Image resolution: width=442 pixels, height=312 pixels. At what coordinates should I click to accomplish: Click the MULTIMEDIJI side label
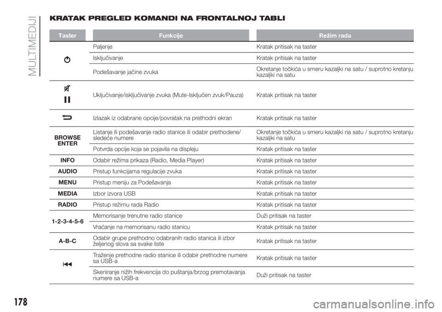[32, 46]
